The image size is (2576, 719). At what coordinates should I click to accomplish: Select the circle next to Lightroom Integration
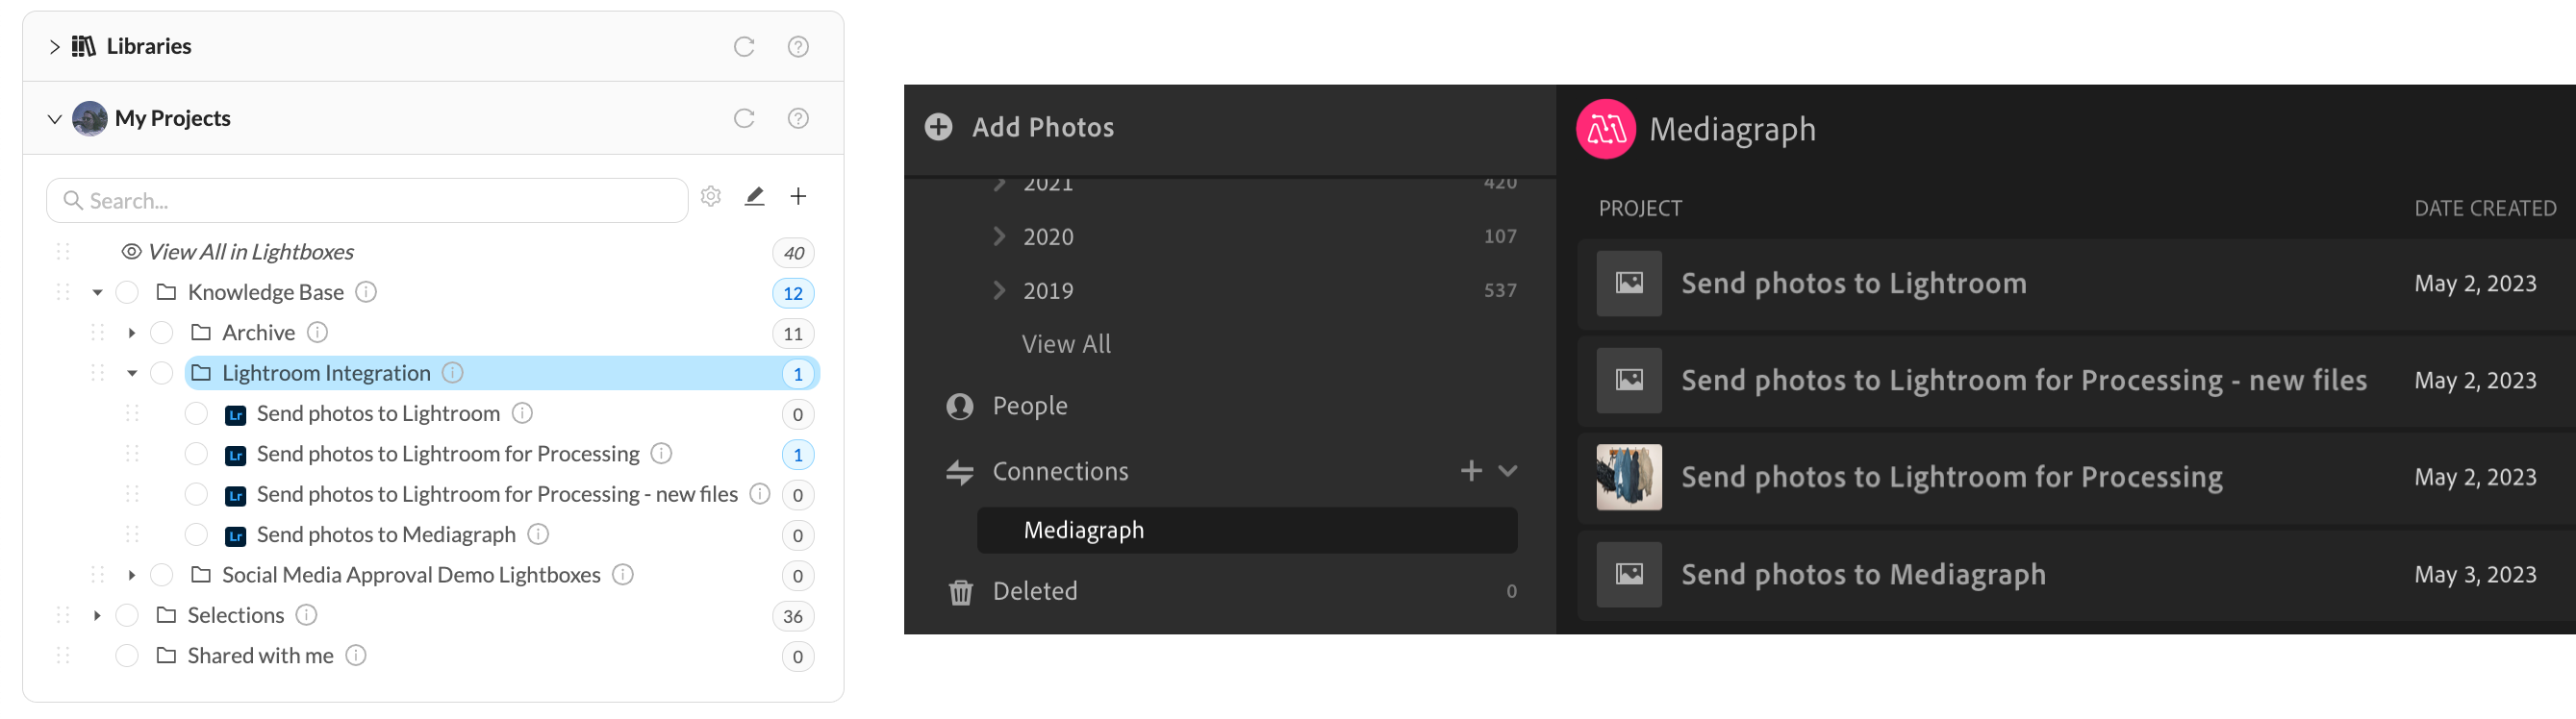tap(161, 373)
